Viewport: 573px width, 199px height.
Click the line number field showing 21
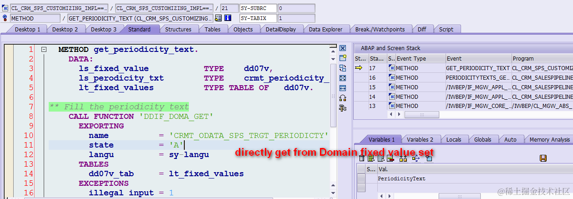[x=229, y=8]
